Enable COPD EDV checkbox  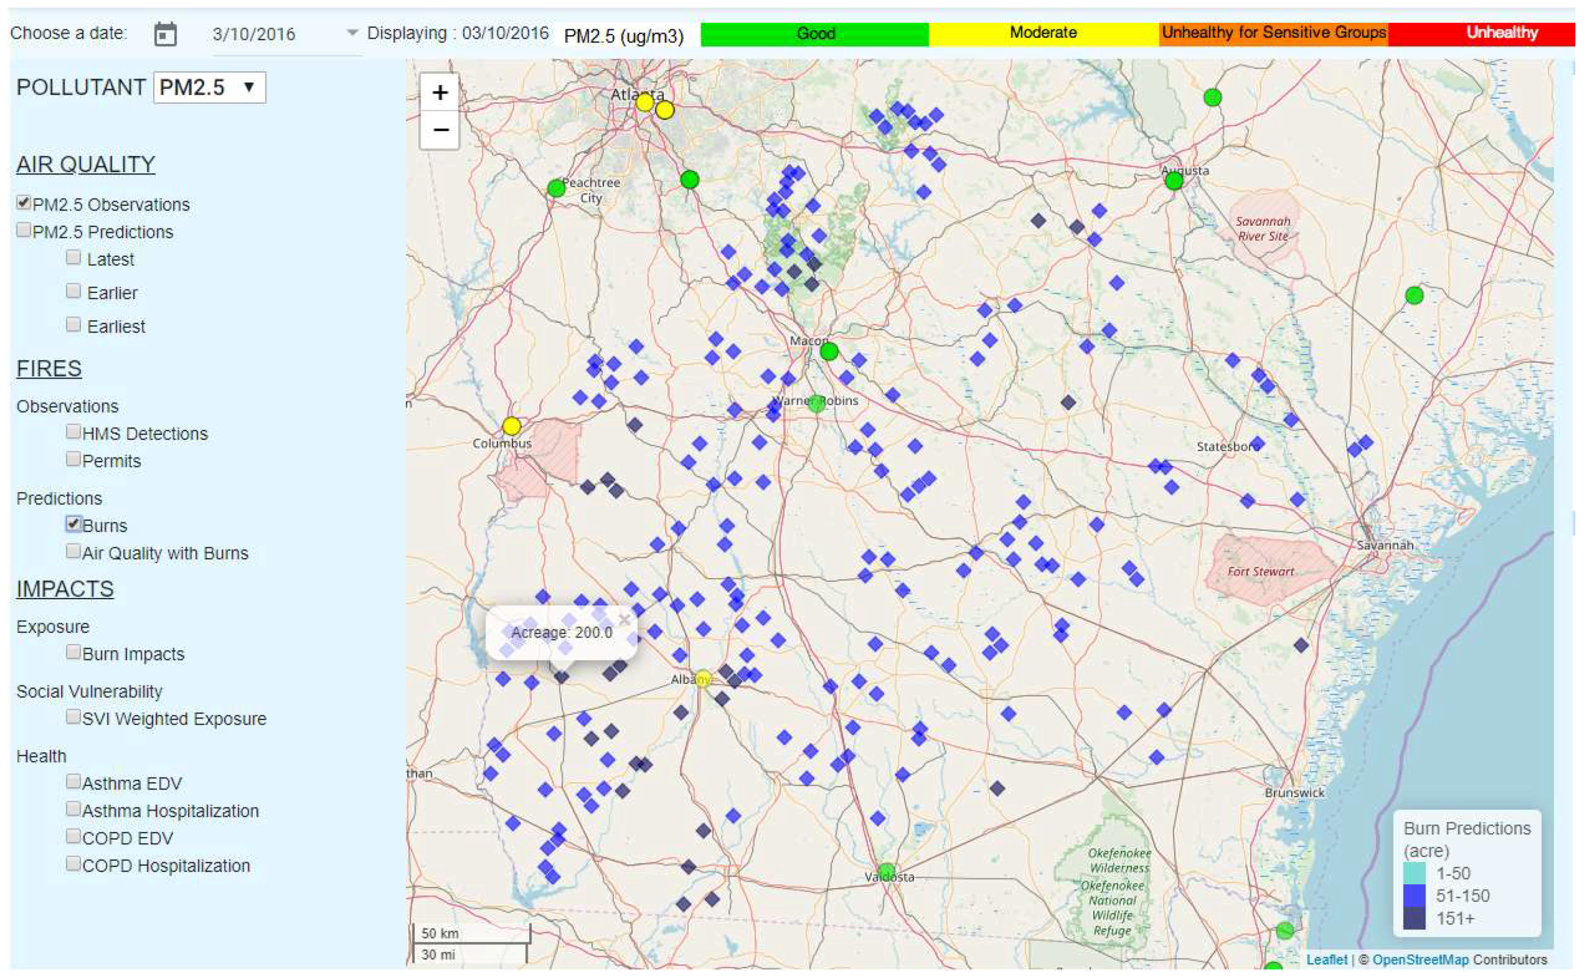[73, 836]
